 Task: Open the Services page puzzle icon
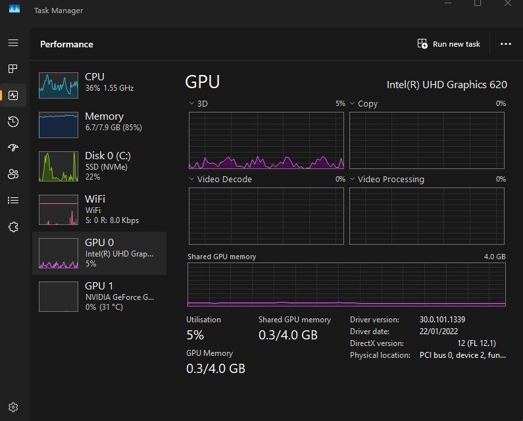pyautogui.click(x=13, y=227)
